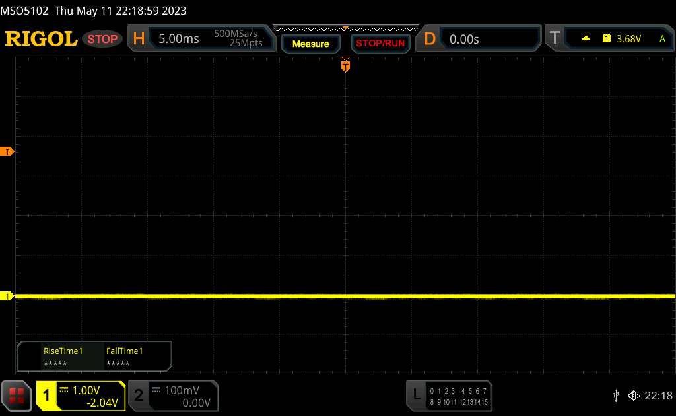Open the Measure menu
Screen dimensions: 676x416
pyautogui.click(x=310, y=44)
